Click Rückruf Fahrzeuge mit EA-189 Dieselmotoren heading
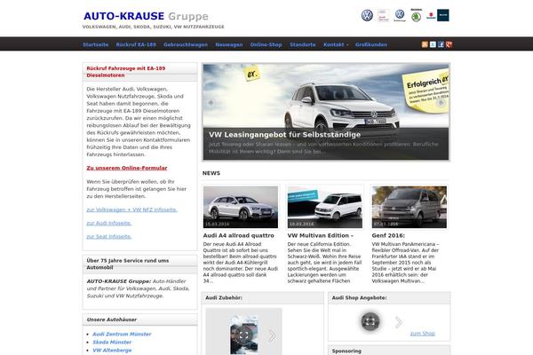The width and height of the screenshot is (533, 355). (126, 72)
